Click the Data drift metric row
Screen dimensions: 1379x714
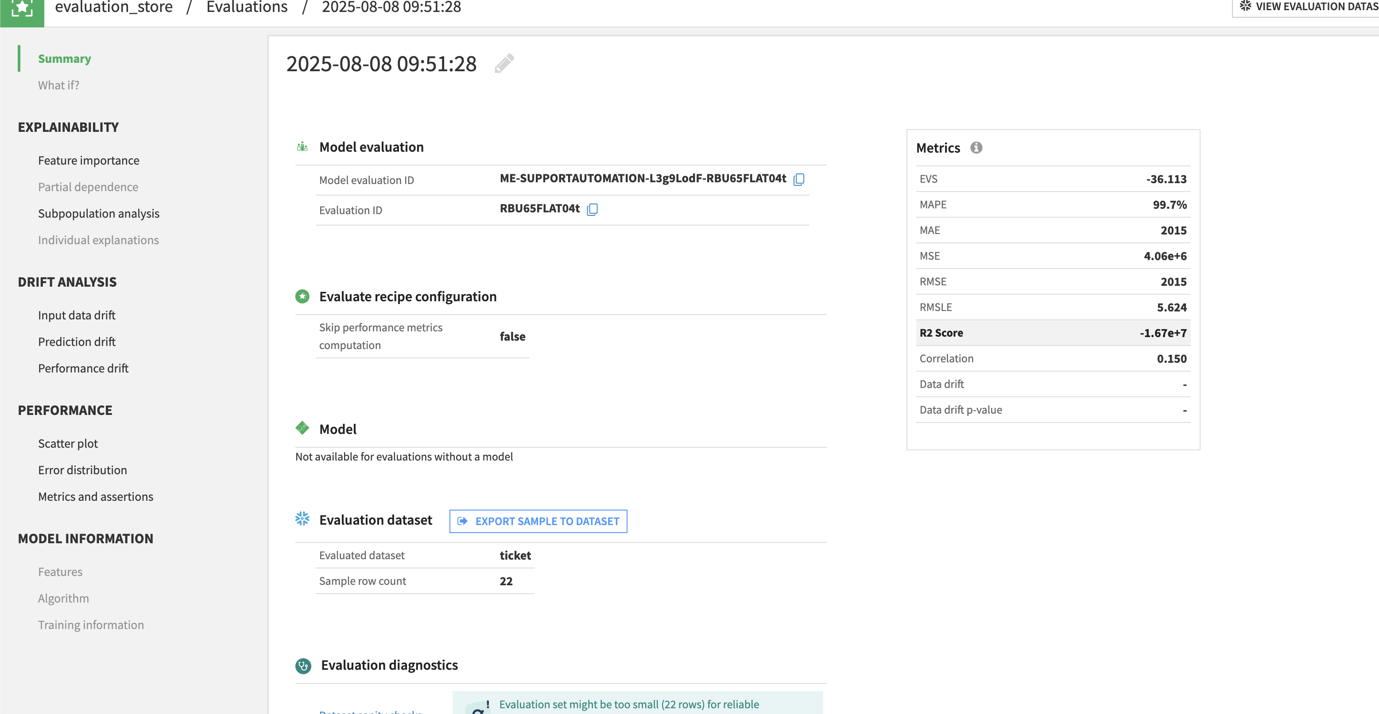click(1053, 384)
